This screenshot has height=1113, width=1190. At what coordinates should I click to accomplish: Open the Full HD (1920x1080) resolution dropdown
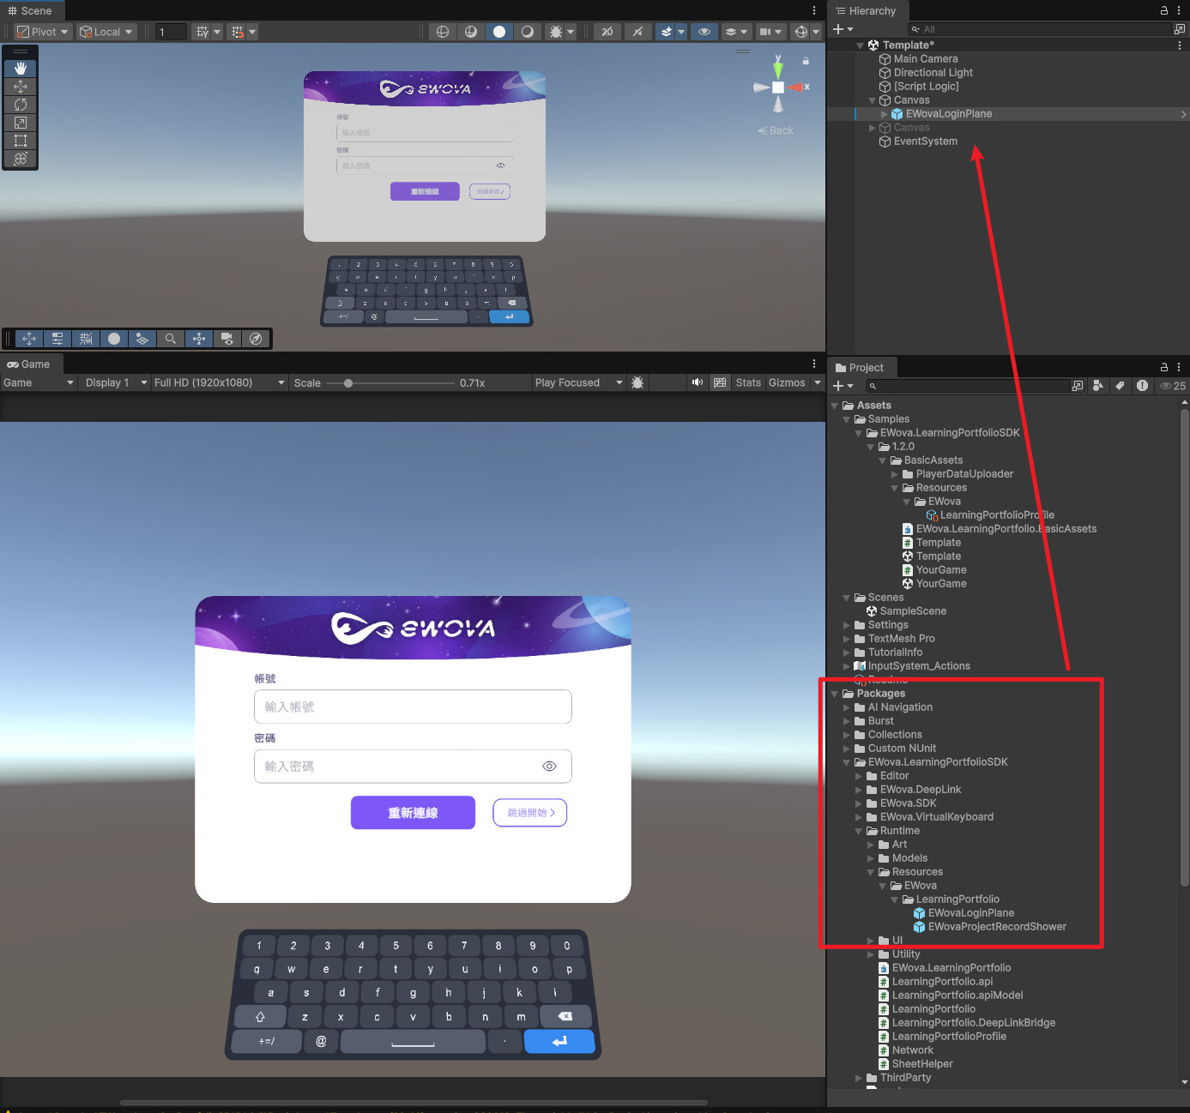220,382
